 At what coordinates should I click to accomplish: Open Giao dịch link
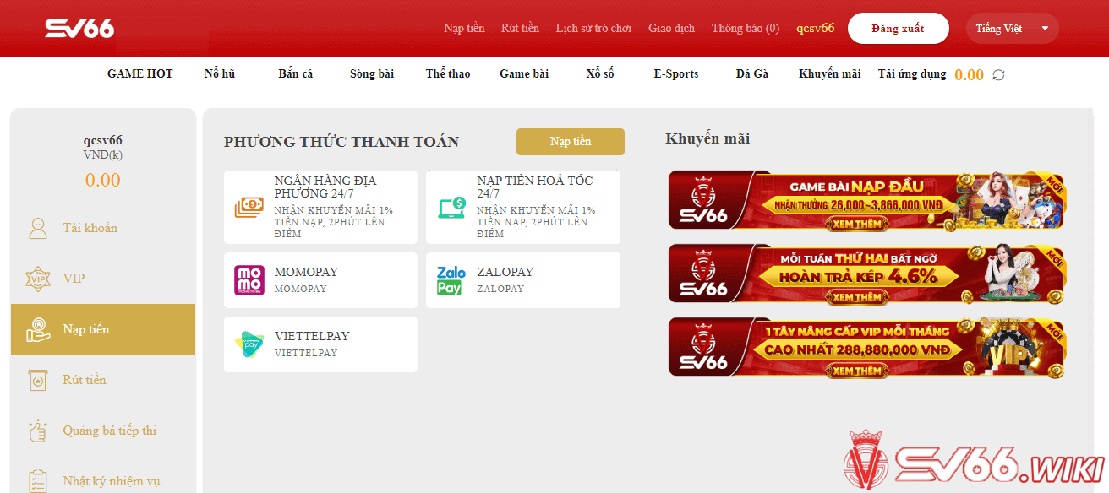coord(671,29)
